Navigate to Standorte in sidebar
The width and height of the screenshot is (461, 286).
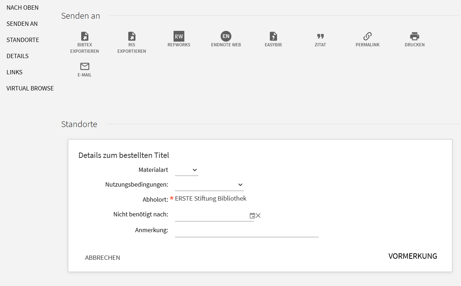tap(23, 40)
